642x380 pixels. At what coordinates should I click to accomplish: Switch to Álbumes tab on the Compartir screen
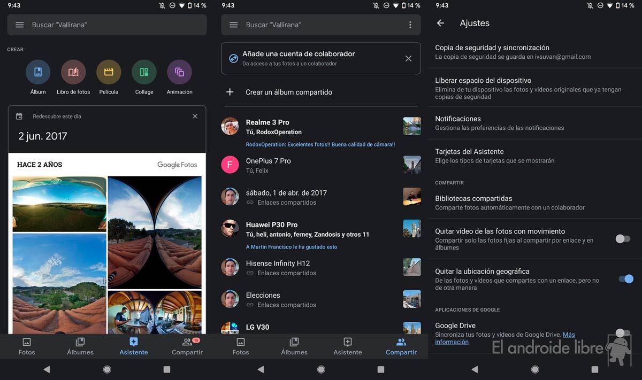(x=294, y=346)
